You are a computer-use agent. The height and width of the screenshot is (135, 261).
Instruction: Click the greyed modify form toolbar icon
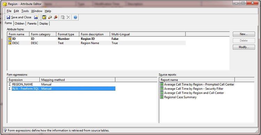(x=63, y=17)
